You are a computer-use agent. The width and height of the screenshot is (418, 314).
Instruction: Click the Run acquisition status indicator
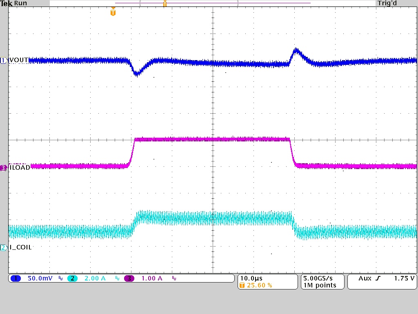(x=20, y=3)
